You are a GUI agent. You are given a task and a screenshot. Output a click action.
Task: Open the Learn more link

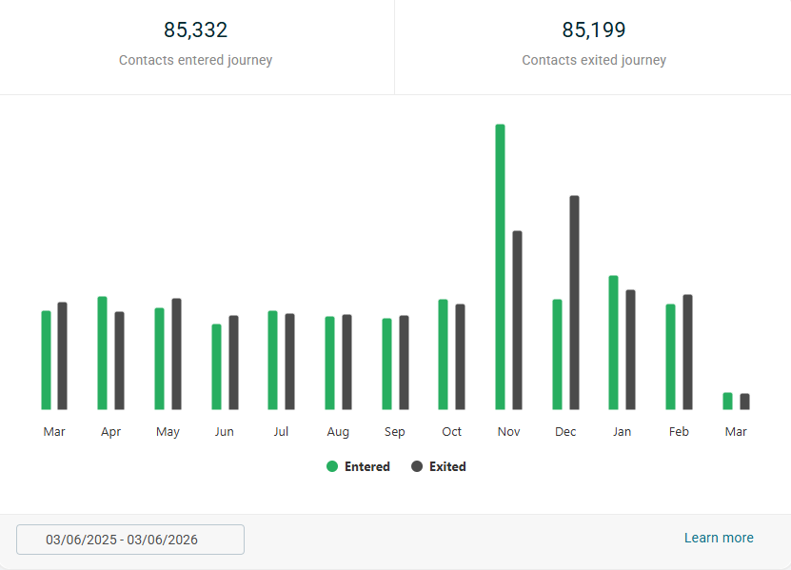click(x=718, y=538)
